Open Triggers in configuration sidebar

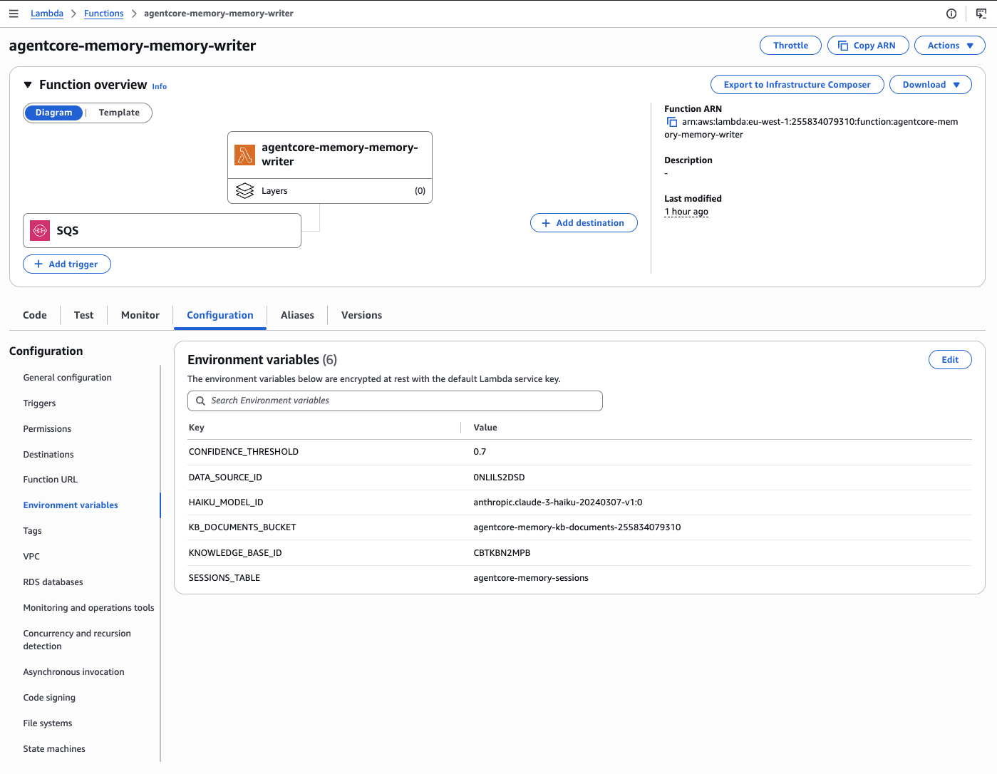39,403
